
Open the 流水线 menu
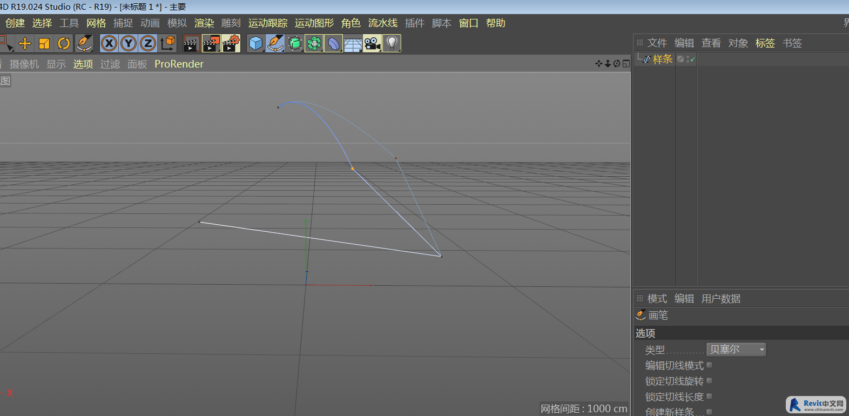click(x=383, y=23)
